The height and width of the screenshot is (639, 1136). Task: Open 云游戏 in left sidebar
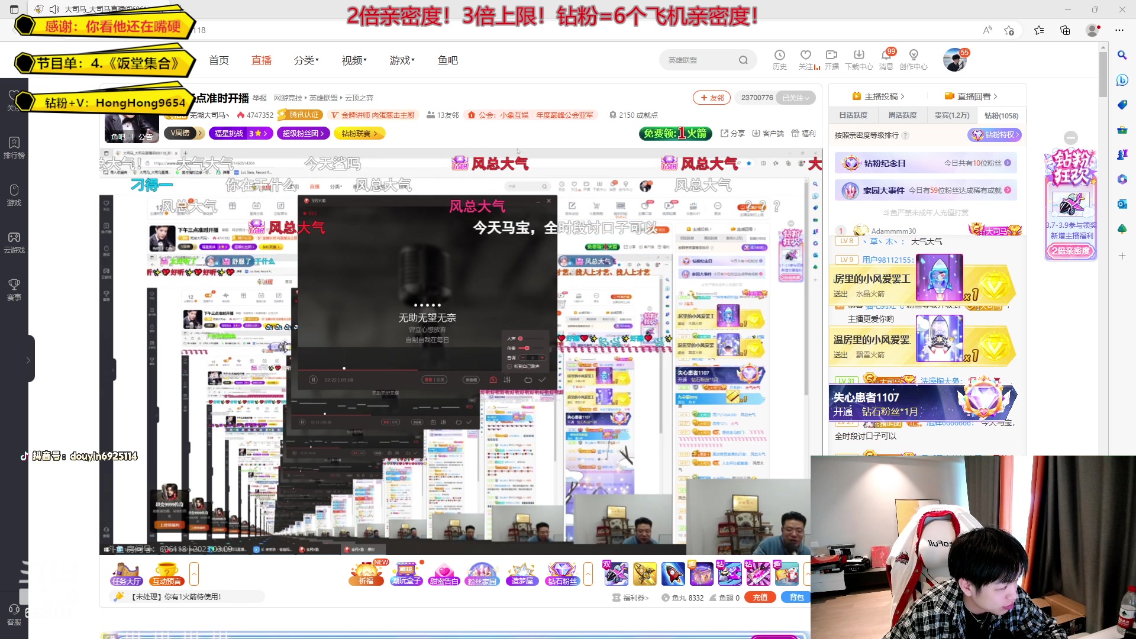point(14,243)
